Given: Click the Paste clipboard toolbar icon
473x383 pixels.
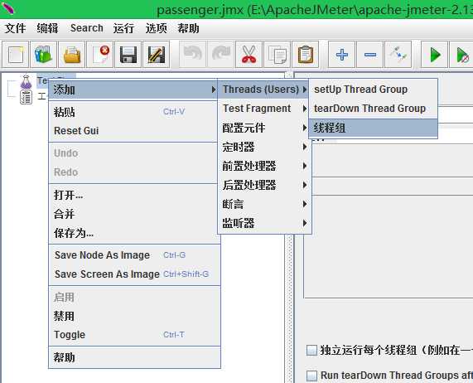Looking at the screenshot, I should [x=306, y=55].
